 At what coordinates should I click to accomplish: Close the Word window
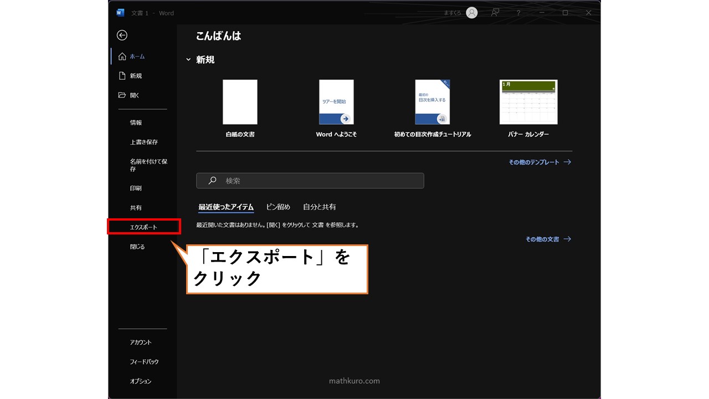[589, 13]
